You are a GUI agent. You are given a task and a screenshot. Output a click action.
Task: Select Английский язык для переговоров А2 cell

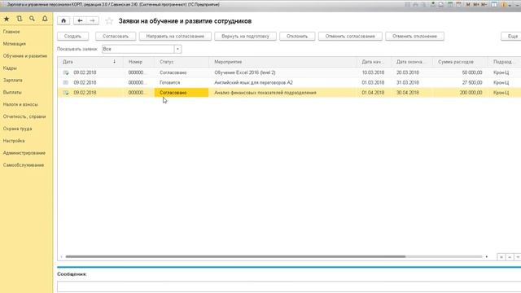283,82
